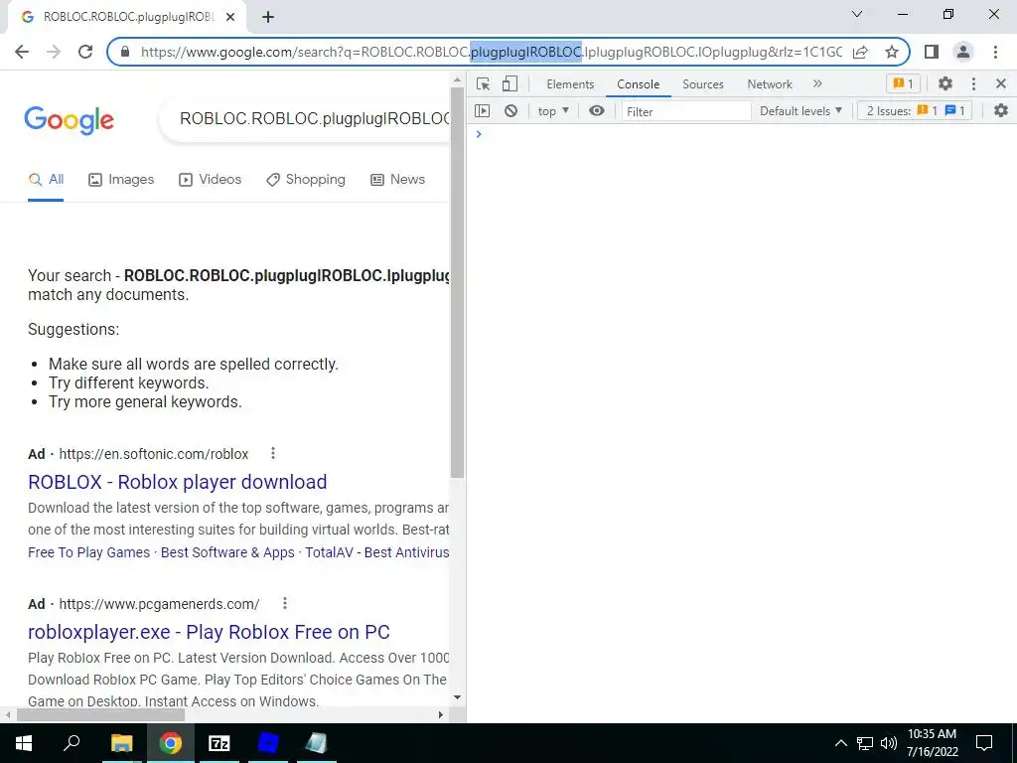Open the notification center

pyautogui.click(x=984, y=743)
